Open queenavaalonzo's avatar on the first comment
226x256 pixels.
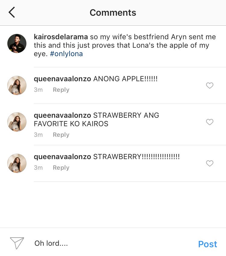17,85
